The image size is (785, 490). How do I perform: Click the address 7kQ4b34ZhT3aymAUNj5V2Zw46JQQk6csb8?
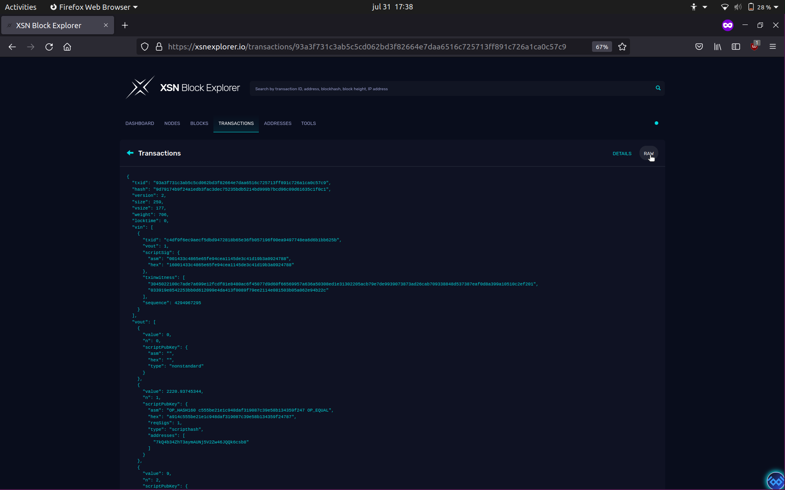coord(201,442)
